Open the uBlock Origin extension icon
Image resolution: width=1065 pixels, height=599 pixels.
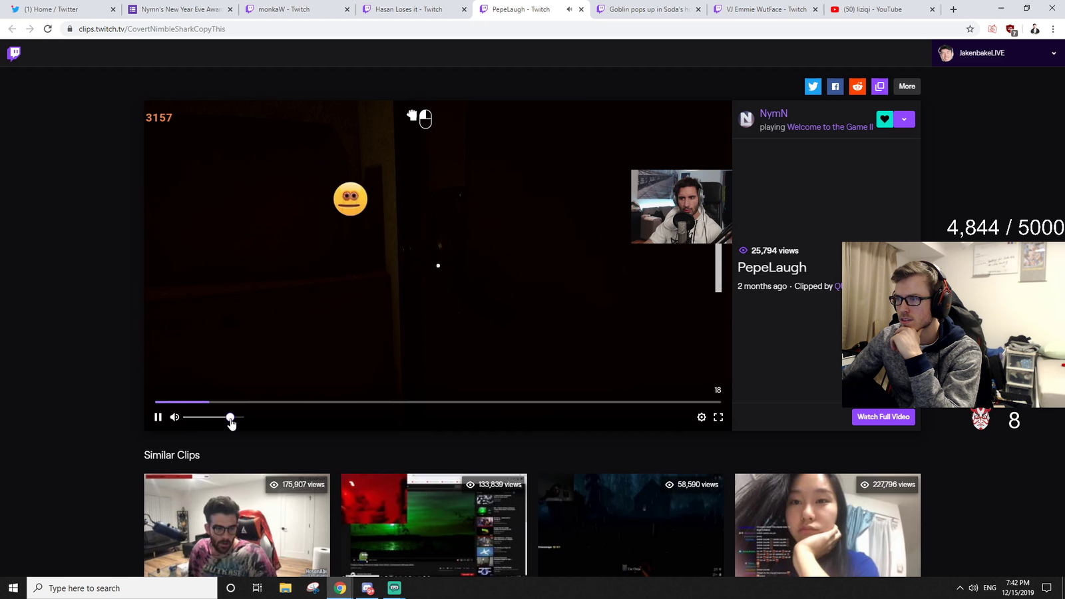coord(1011,29)
